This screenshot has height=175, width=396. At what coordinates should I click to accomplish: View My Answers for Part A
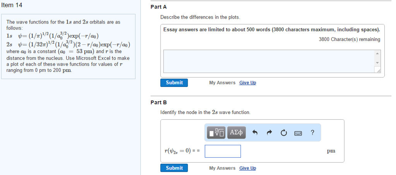(x=222, y=83)
